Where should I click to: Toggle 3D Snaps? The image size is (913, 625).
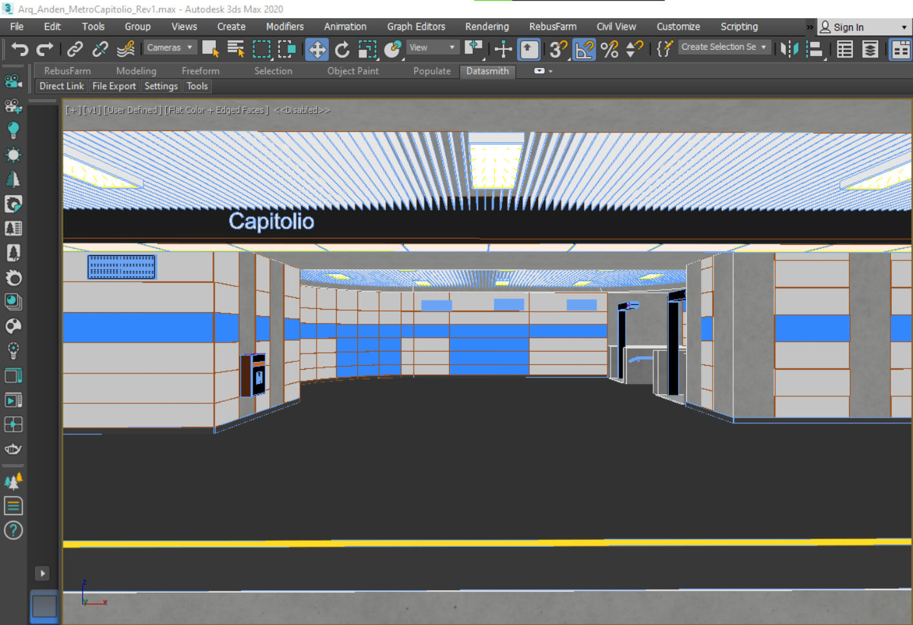(558, 49)
